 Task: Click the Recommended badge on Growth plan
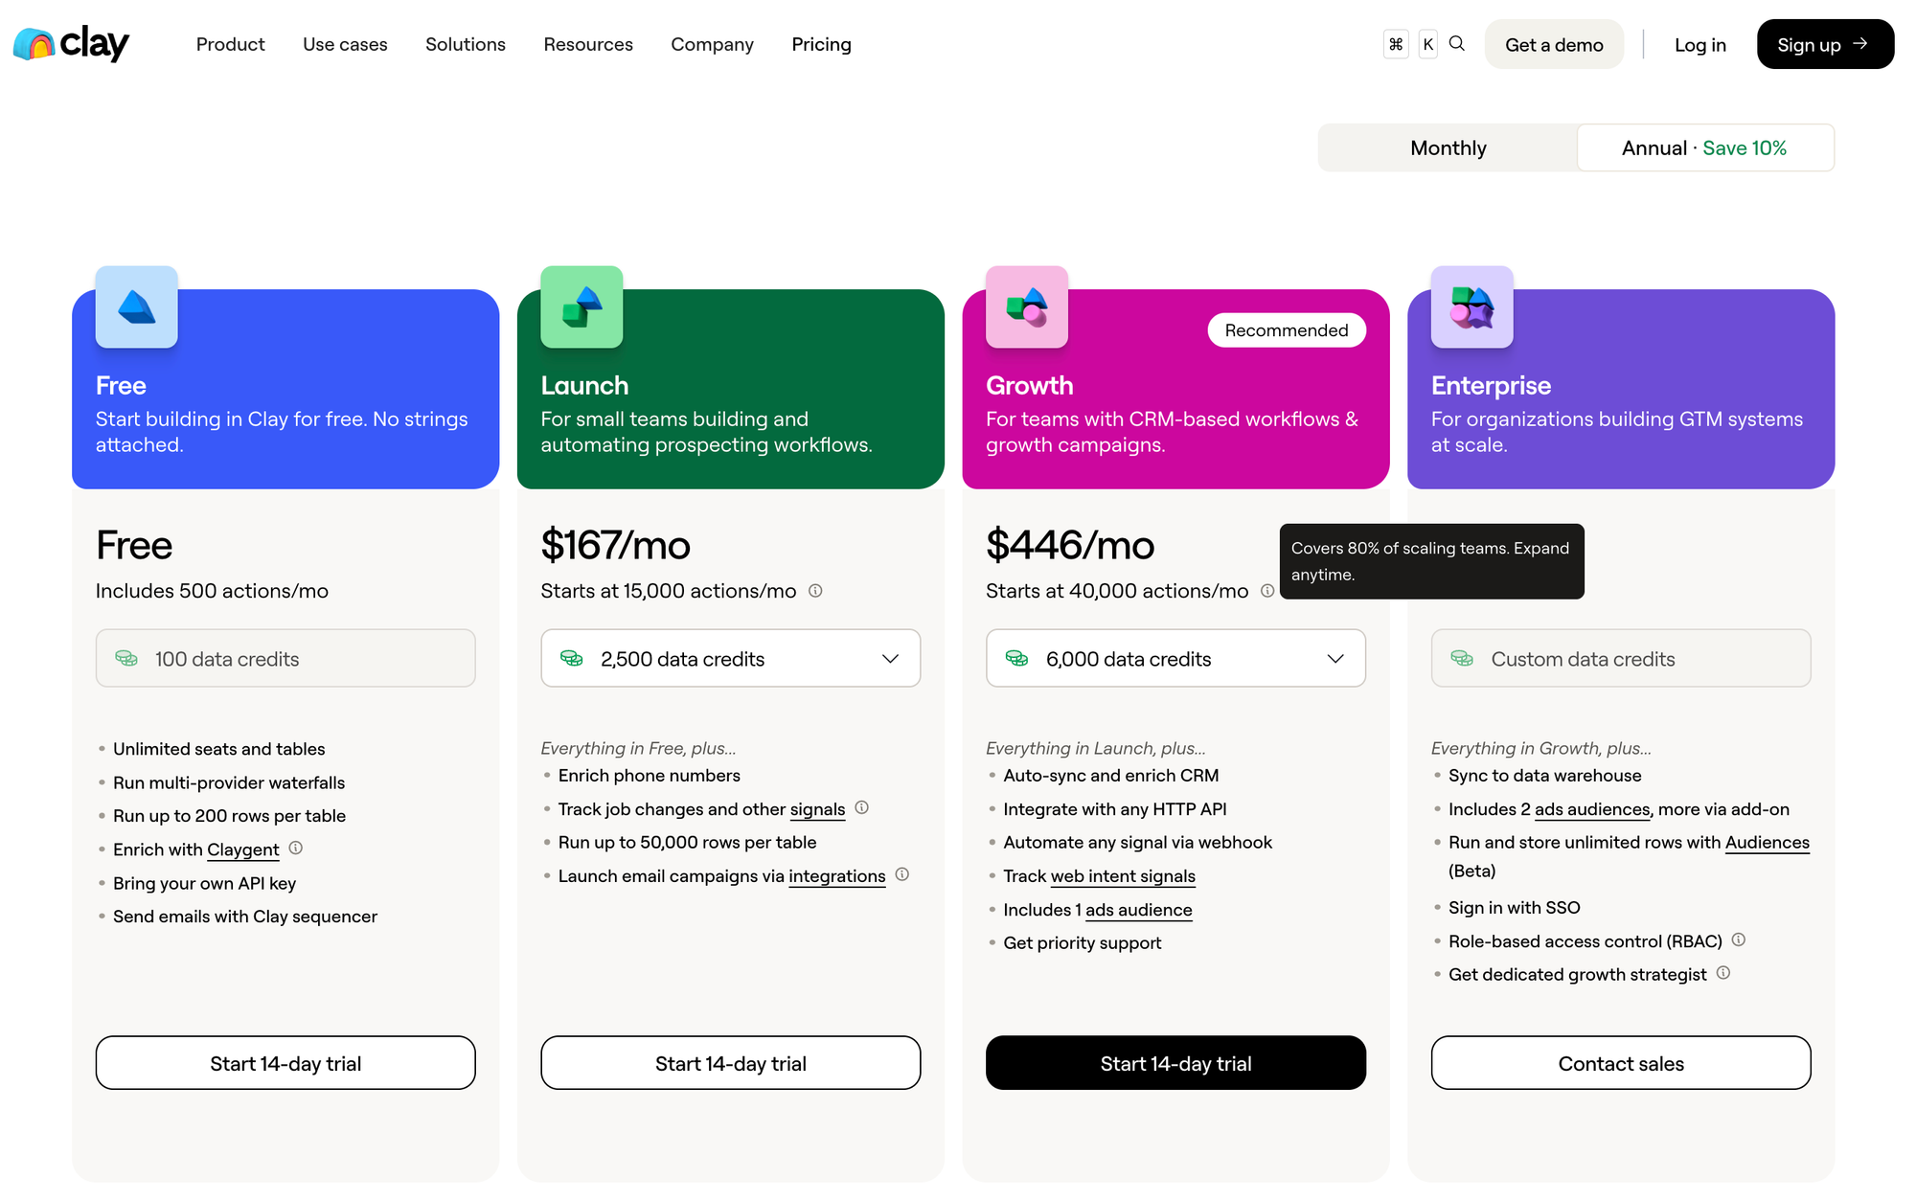tap(1286, 329)
